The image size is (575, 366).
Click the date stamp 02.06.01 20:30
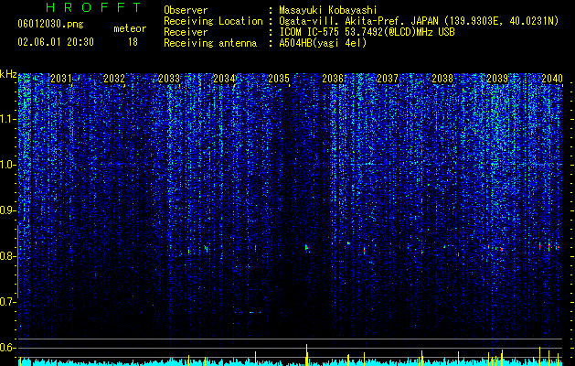click(x=56, y=42)
